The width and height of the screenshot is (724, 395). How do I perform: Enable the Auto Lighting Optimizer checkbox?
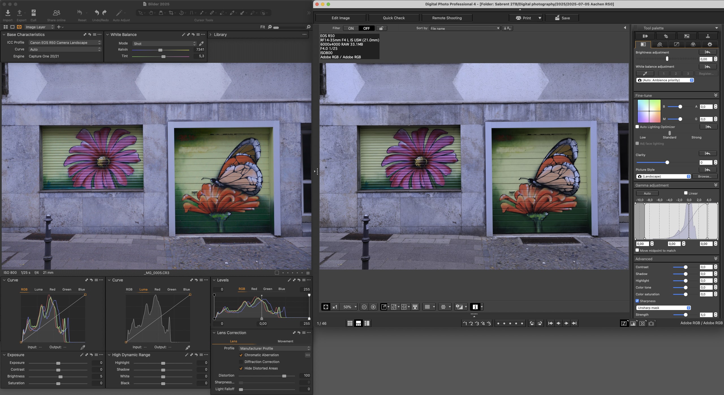[x=637, y=127]
